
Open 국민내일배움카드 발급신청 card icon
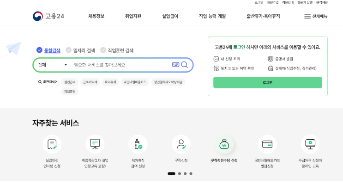[x=267, y=144]
